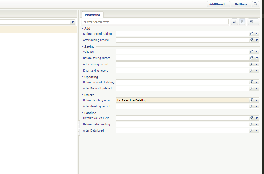Screen dimensions: 264x174
Task: Click the Default Values Field lightning icon
Action: (x=251, y=118)
